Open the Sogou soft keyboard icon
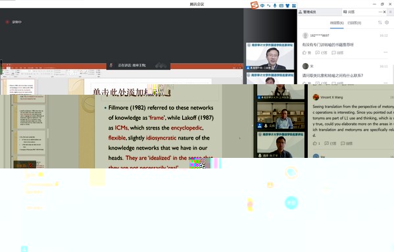Screen dimensions: 394x252 281,5
